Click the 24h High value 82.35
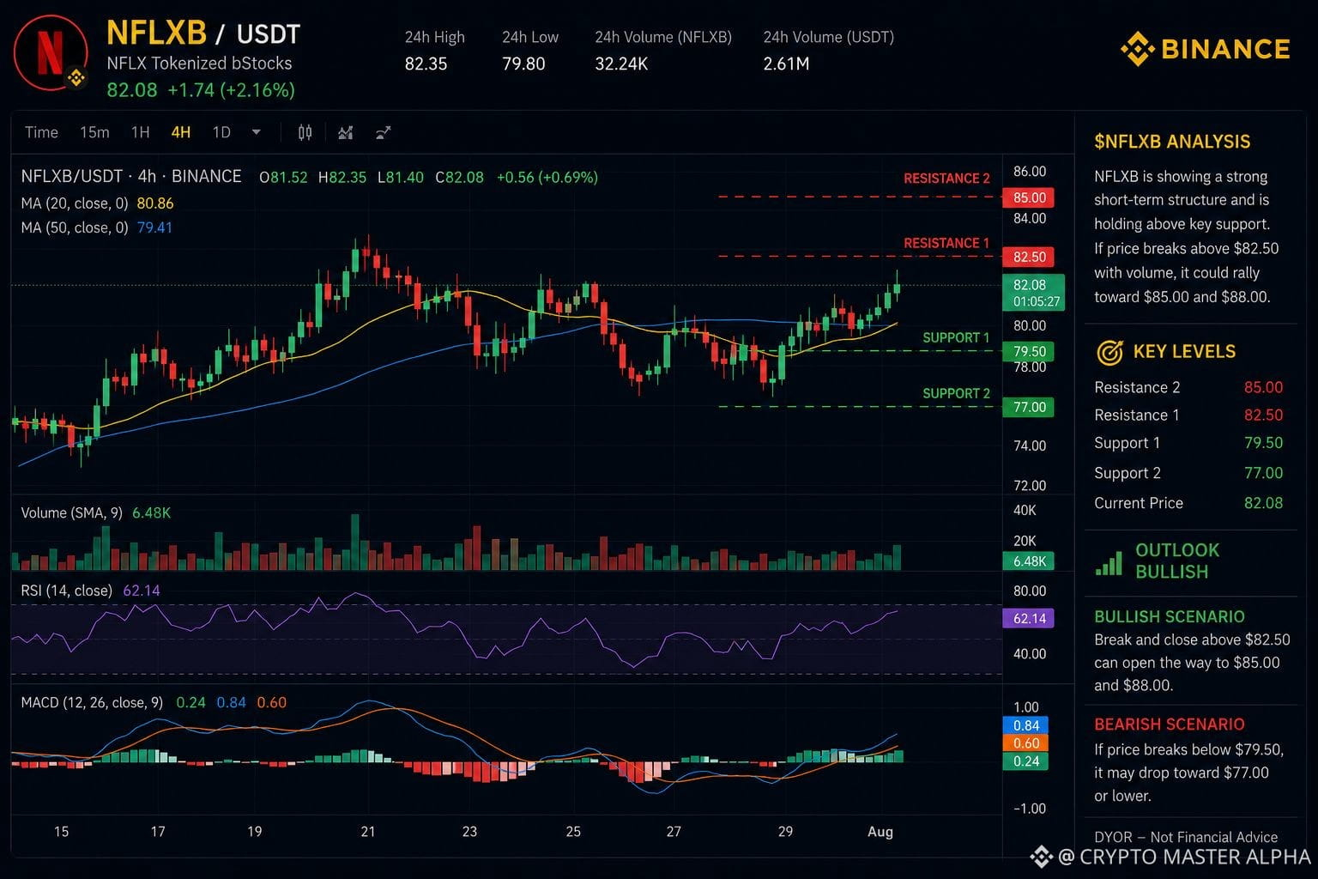 (426, 64)
